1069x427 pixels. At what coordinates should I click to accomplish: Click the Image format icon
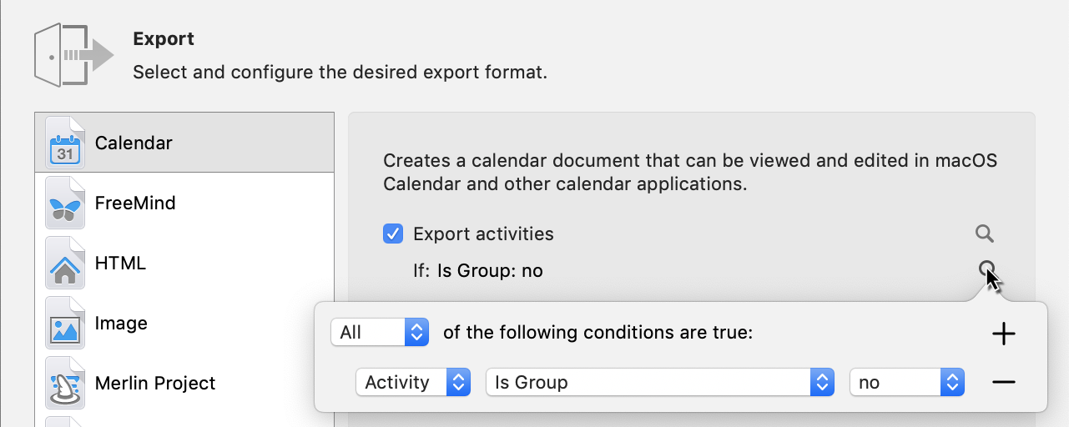[64, 324]
